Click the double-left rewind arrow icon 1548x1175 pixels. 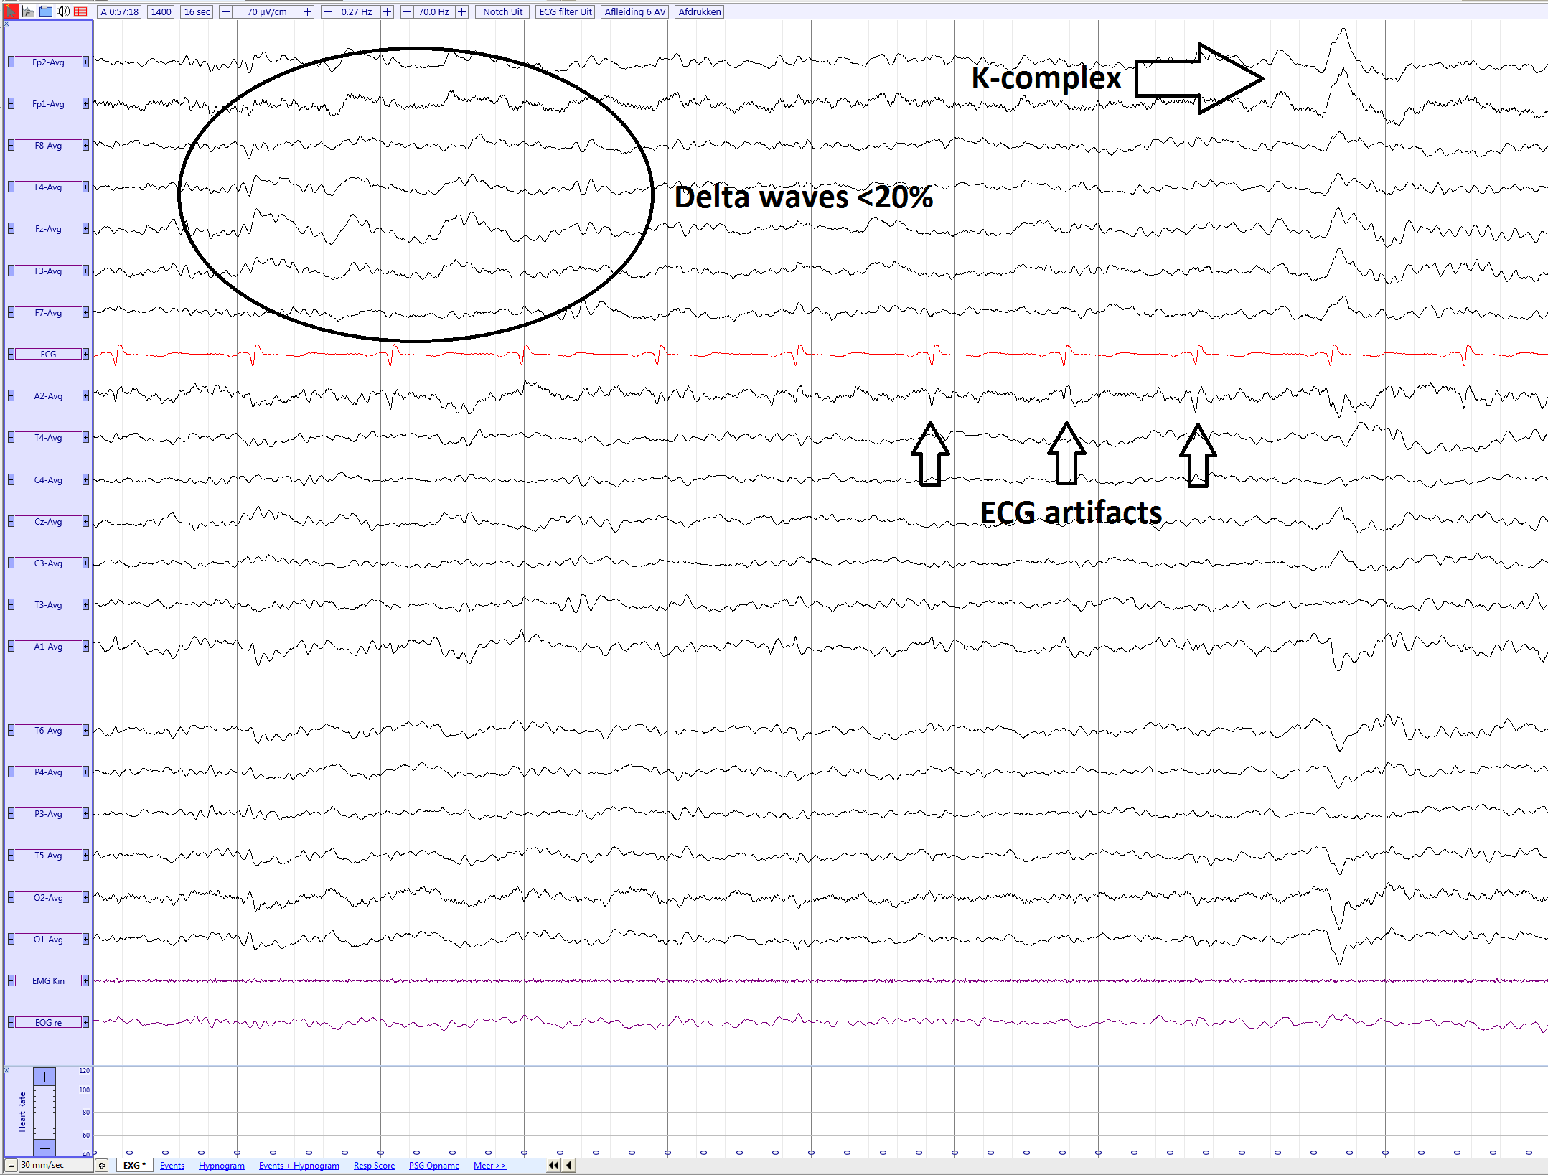(x=553, y=1165)
